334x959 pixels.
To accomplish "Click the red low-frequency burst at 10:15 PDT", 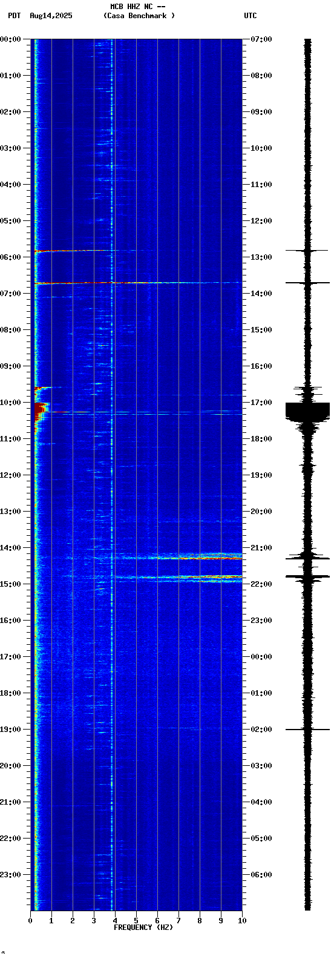I will tap(41, 412).
